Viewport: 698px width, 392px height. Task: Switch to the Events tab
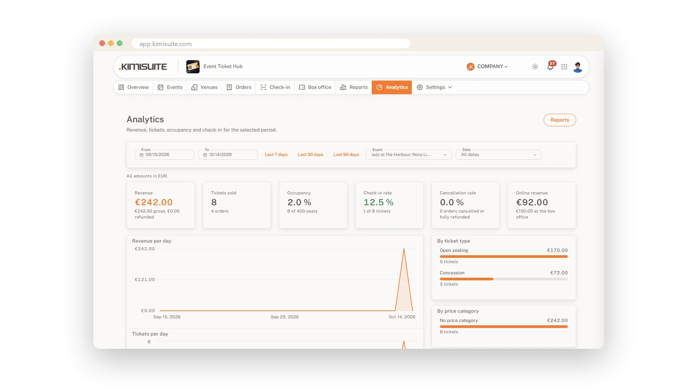pyautogui.click(x=170, y=87)
